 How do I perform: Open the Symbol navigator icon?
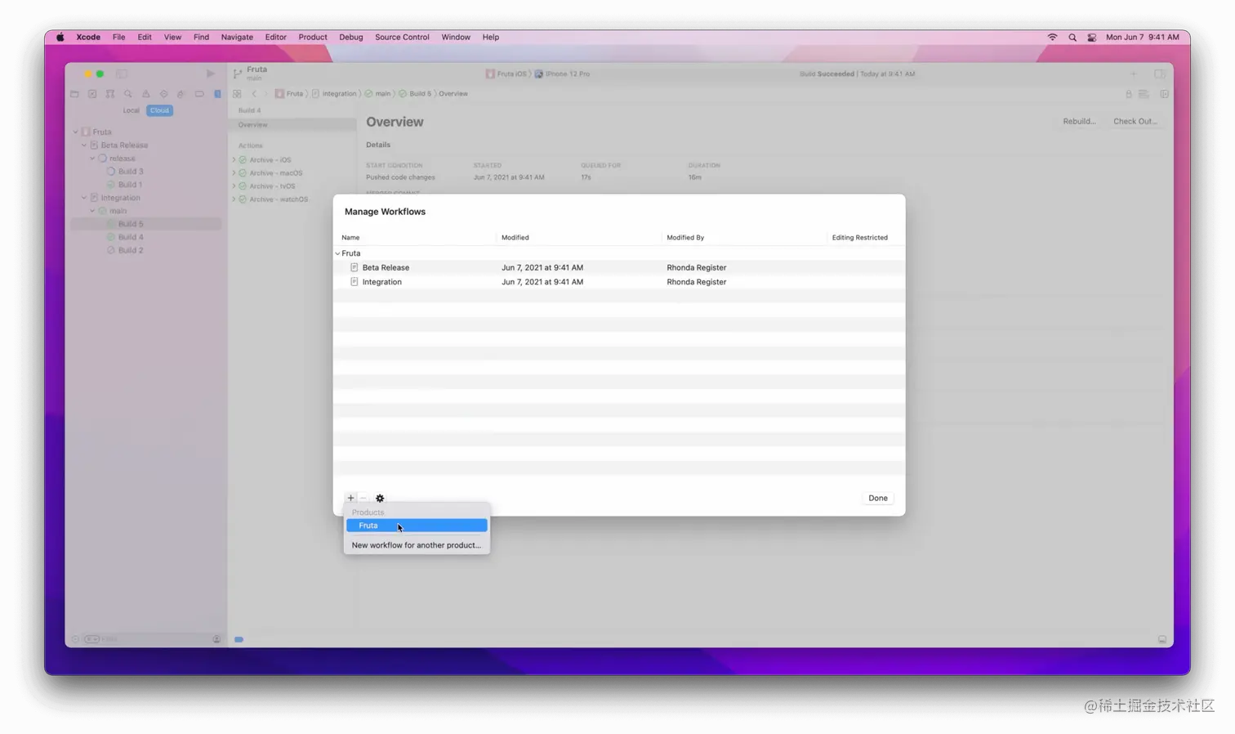(110, 94)
